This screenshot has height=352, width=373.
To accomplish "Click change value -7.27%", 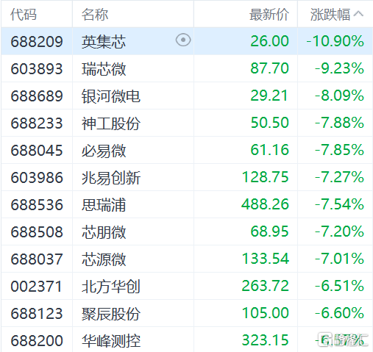I will tap(339, 177).
